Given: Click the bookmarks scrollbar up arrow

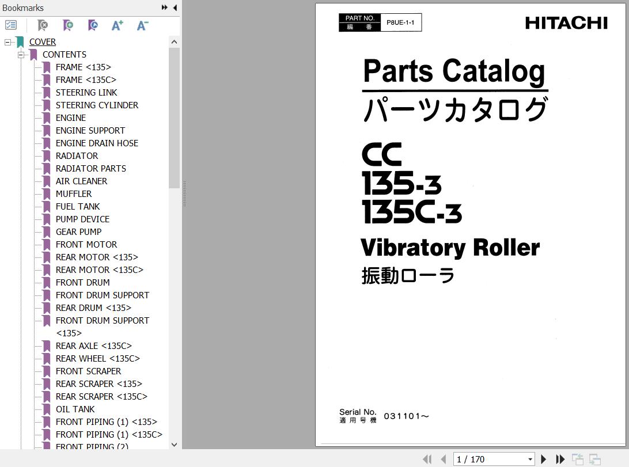Looking at the screenshot, I should coord(174,41).
